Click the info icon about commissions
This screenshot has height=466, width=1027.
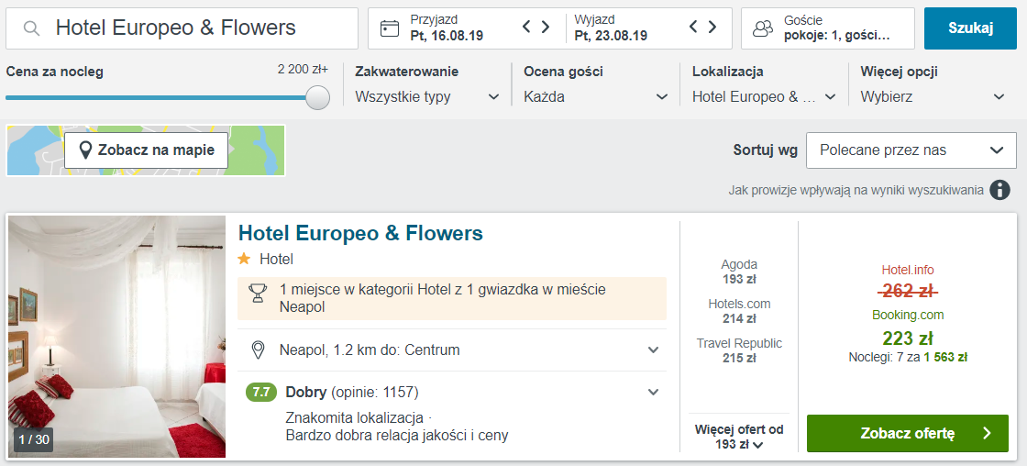pos(999,190)
